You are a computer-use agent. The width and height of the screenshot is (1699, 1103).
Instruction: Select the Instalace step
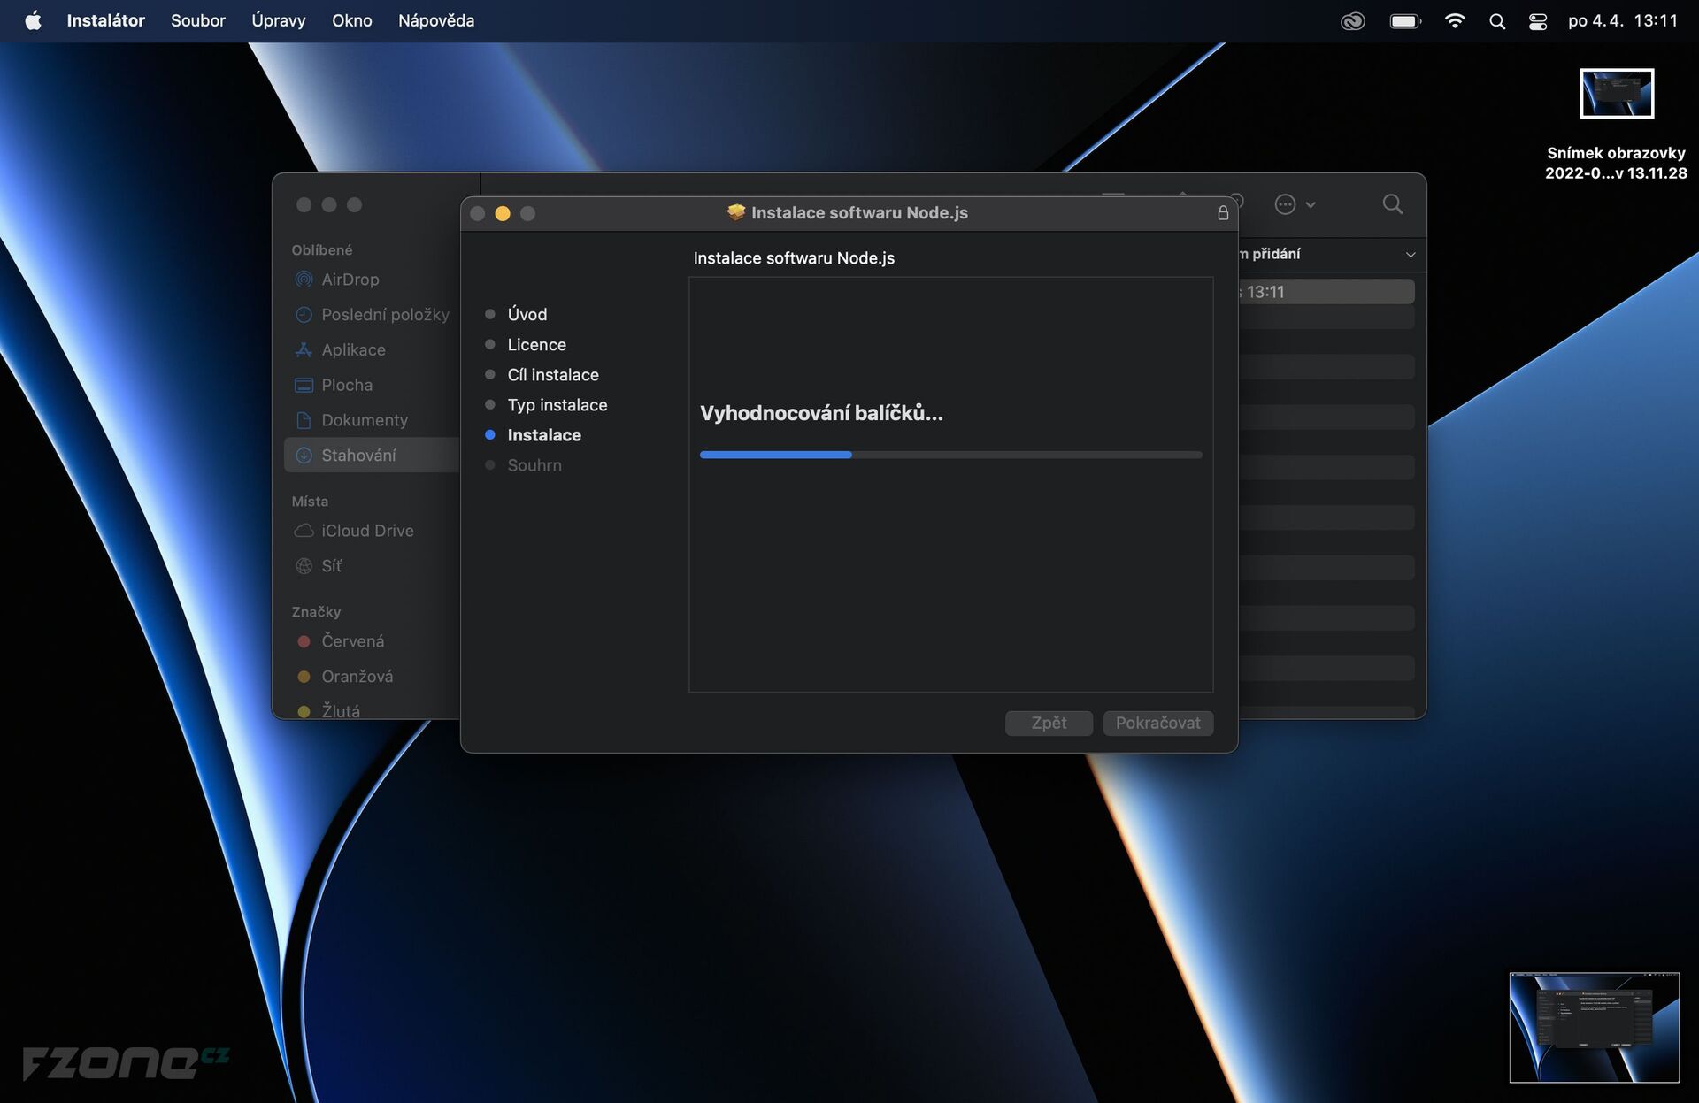tap(543, 434)
